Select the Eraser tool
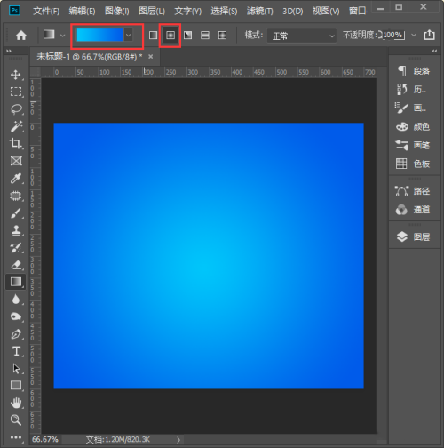444x448 pixels. pyautogui.click(x=16, y=265)
